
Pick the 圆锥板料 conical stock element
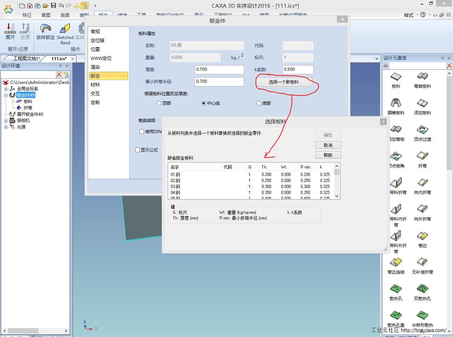[396, 107]
